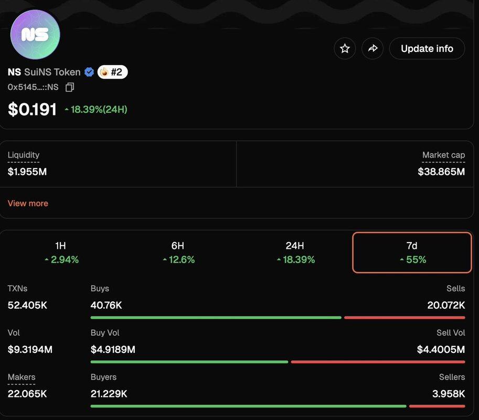Screen dimensions: 479x420
Task: Click the 21.229K buyers value
Action: click(x=109, y=394)
